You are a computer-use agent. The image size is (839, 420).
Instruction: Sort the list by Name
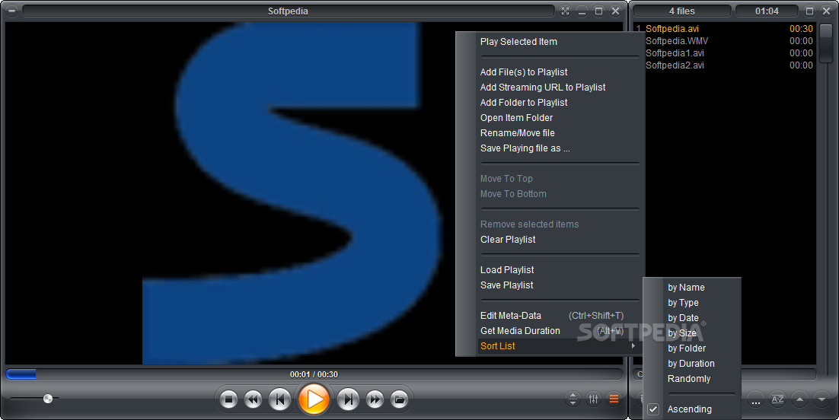[x=686, y=288]
